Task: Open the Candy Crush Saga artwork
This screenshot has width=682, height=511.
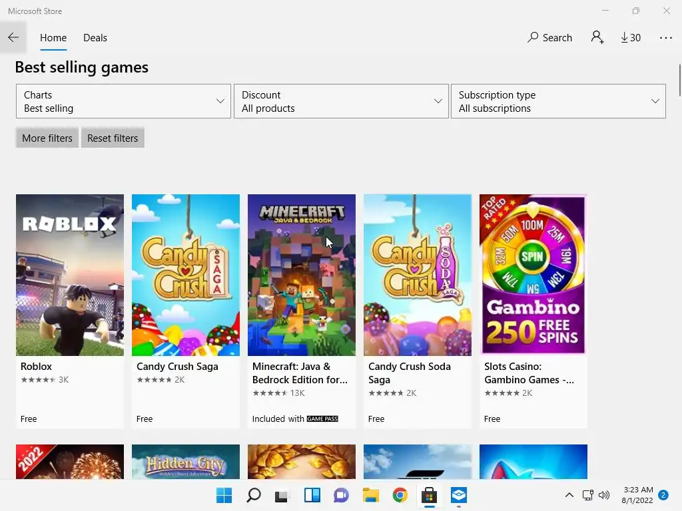Action: pos(186,275)
